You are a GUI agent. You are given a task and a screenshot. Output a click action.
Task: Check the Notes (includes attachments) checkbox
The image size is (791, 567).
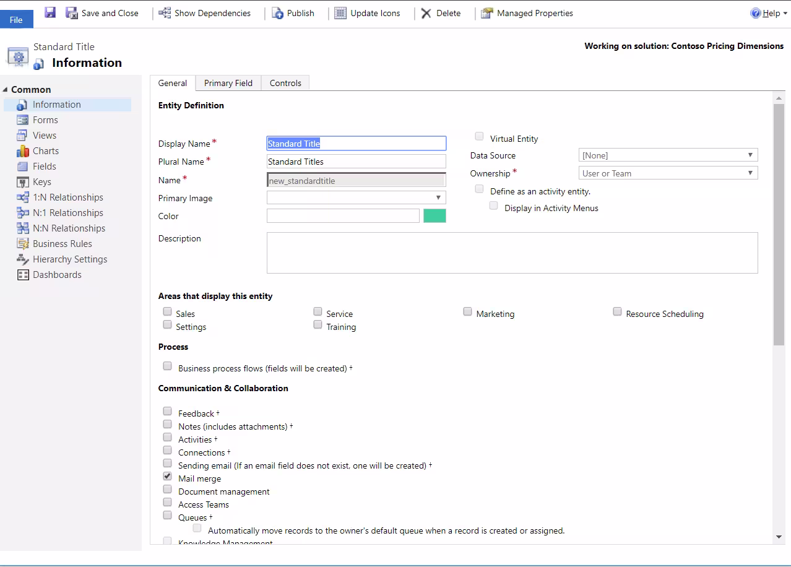pos(167,424)
